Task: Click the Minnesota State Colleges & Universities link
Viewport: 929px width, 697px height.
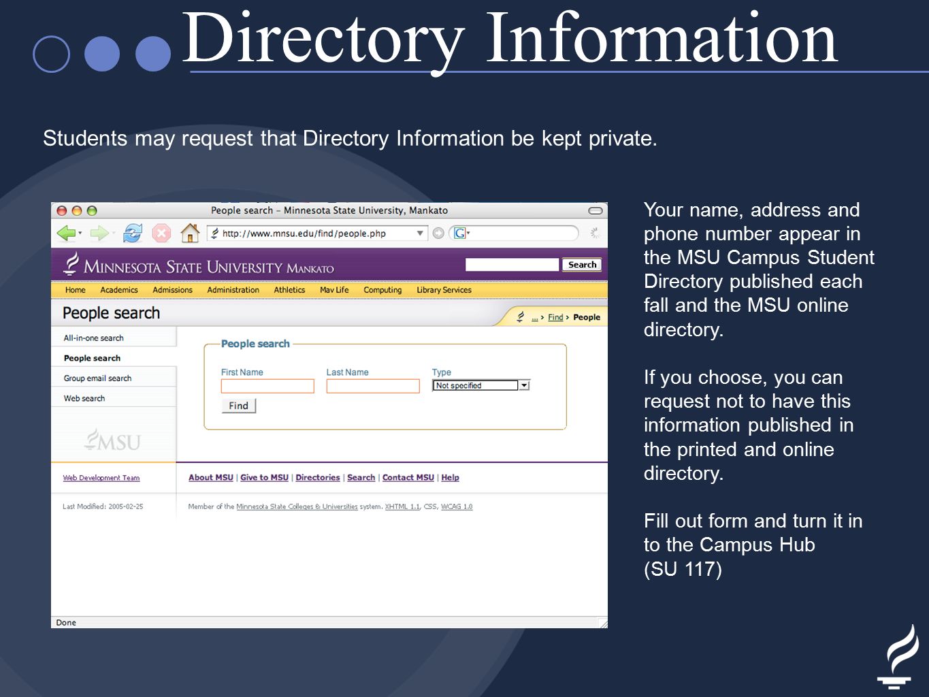Action: [297, 506]
